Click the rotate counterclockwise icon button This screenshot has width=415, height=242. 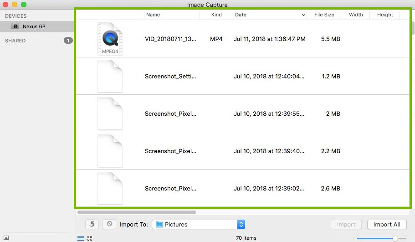(x=92, y=224)
